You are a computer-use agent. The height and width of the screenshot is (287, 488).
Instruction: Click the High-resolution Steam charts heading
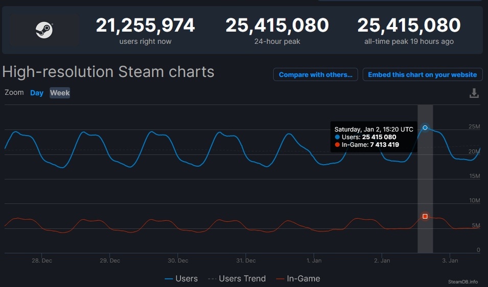108,72
